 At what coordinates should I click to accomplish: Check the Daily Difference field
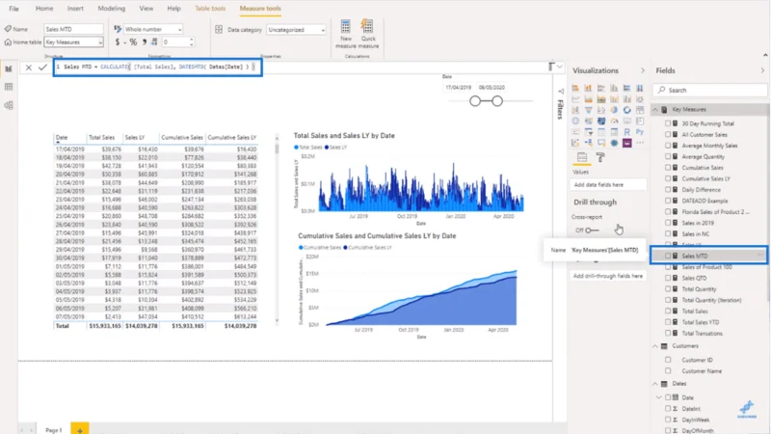[x=668, y=189]
